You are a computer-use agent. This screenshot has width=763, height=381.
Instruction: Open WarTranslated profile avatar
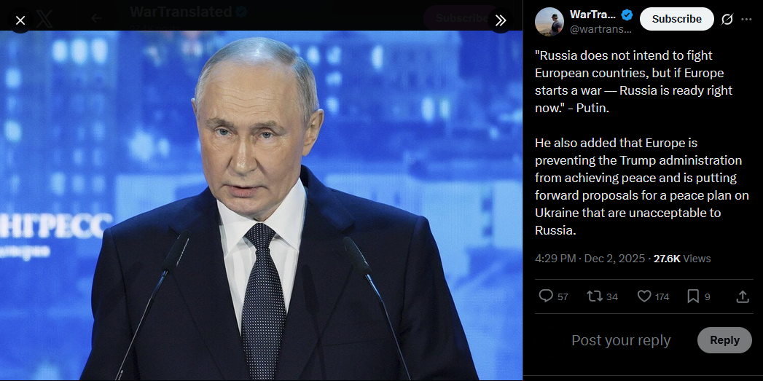[549, 21]
